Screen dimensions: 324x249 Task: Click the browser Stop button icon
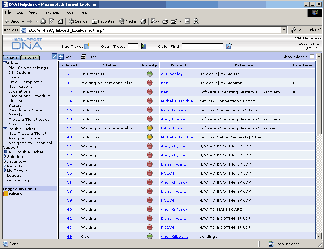43,21
